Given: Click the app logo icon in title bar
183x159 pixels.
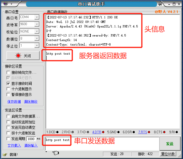Looking at the screenshot, I should click(5, 4).
